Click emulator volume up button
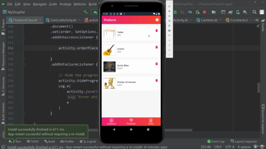Screen dimensions: 266x149 point(169,11)
